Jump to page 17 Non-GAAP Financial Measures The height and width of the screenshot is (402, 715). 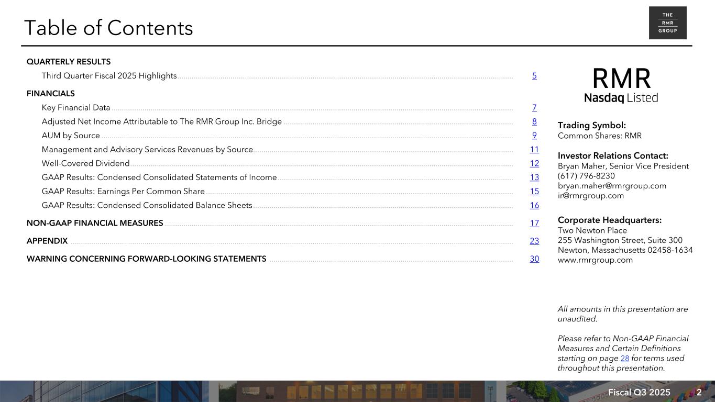click(534, 224)
